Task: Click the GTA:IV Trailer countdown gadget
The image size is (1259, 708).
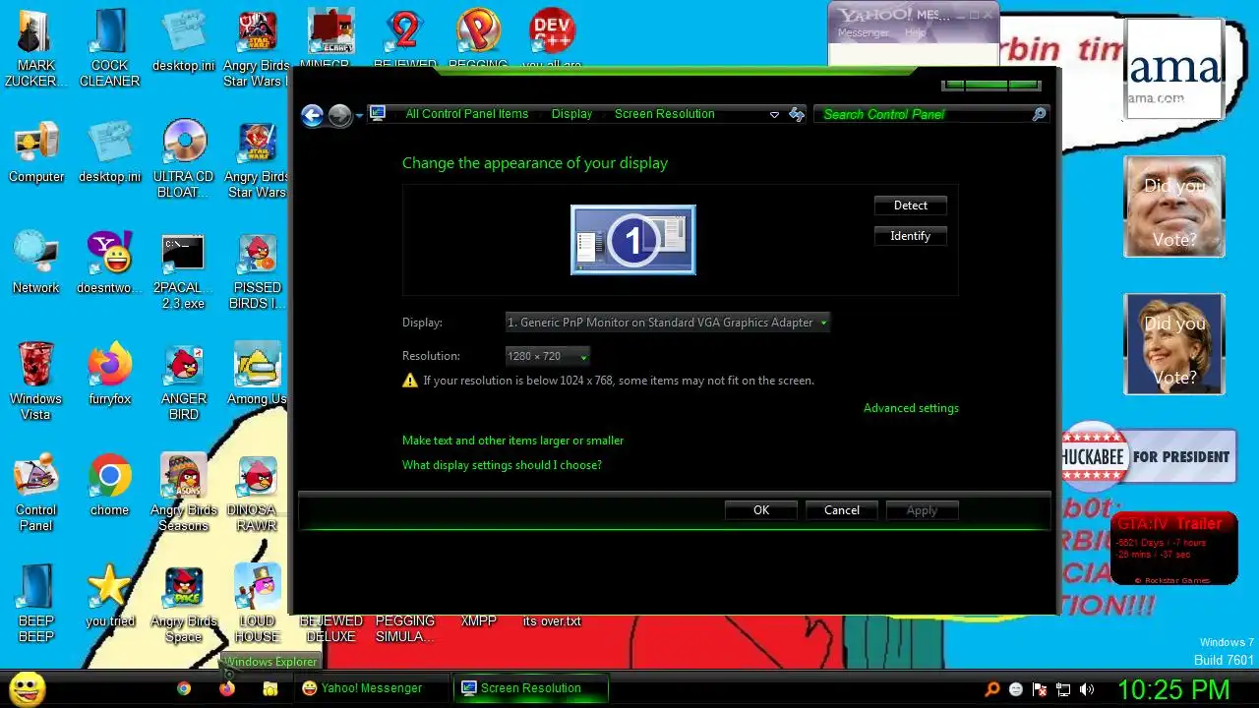Action: point(1174,549)
